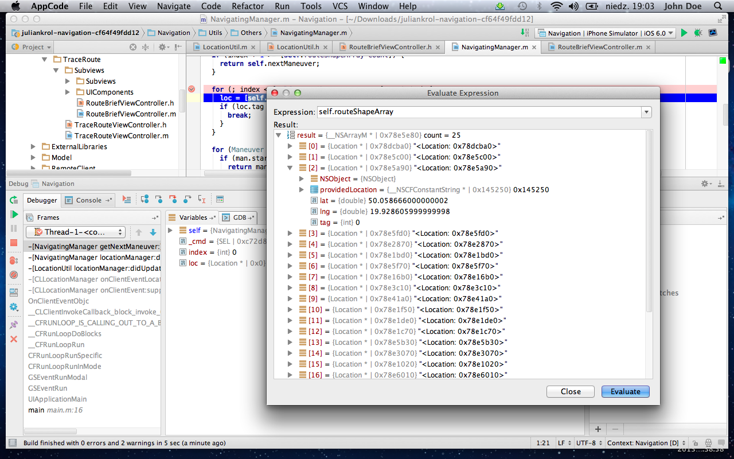Expand the UIComponents folder
The height and width of the screenshot is (459, 734).
pyautogui.click(x=68, y=92)
